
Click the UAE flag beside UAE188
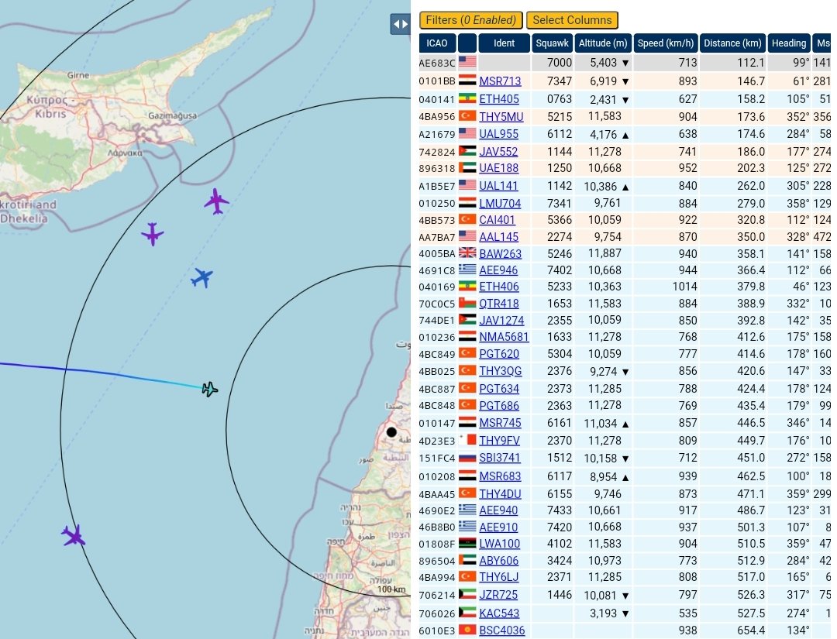coord(467,167)
